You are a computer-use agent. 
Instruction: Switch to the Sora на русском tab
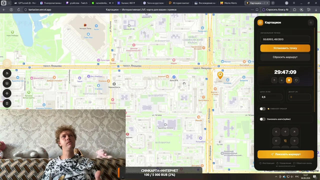click(x=153, y=3)
